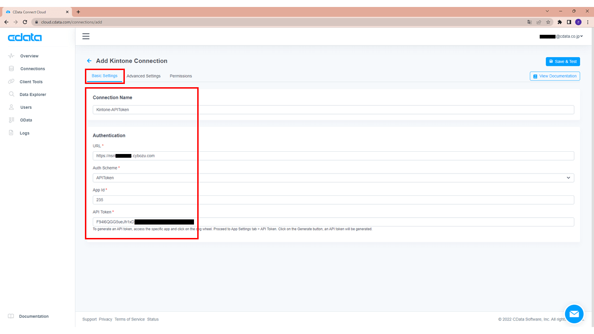Click the share page icon in address bar
The height and width of the screenshot is (334, 594).
(539, 22)
